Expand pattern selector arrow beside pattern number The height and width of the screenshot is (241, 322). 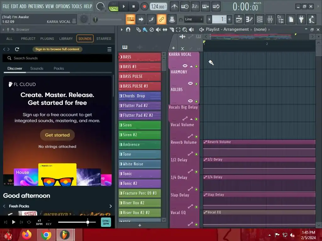tap(209, 19)
